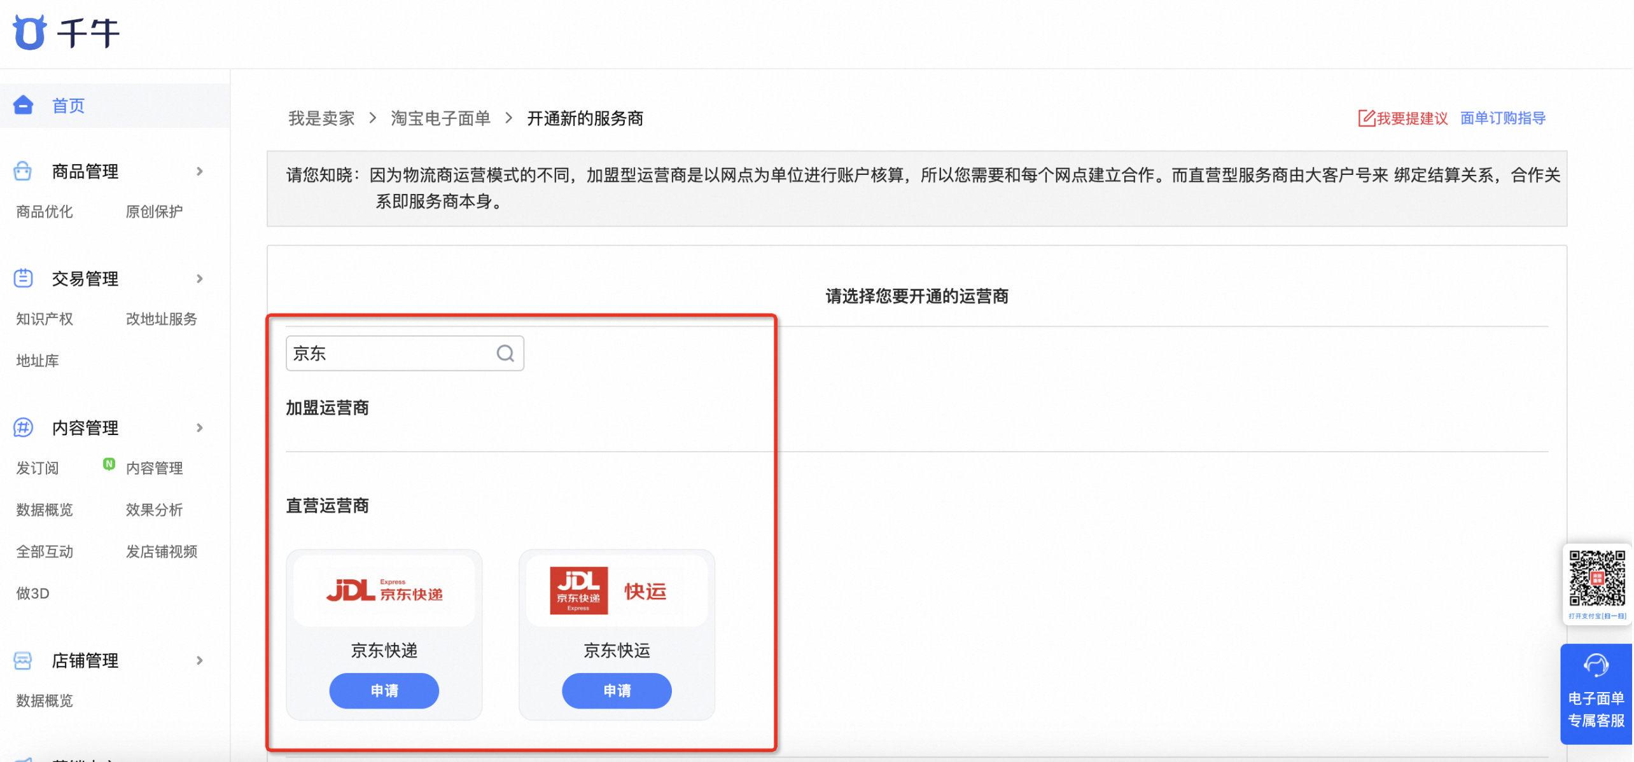Screen dimensions: 1634x762
Task: Click the 千牛 logo icon
Action: pyautogui.click(x=29, y=32)
